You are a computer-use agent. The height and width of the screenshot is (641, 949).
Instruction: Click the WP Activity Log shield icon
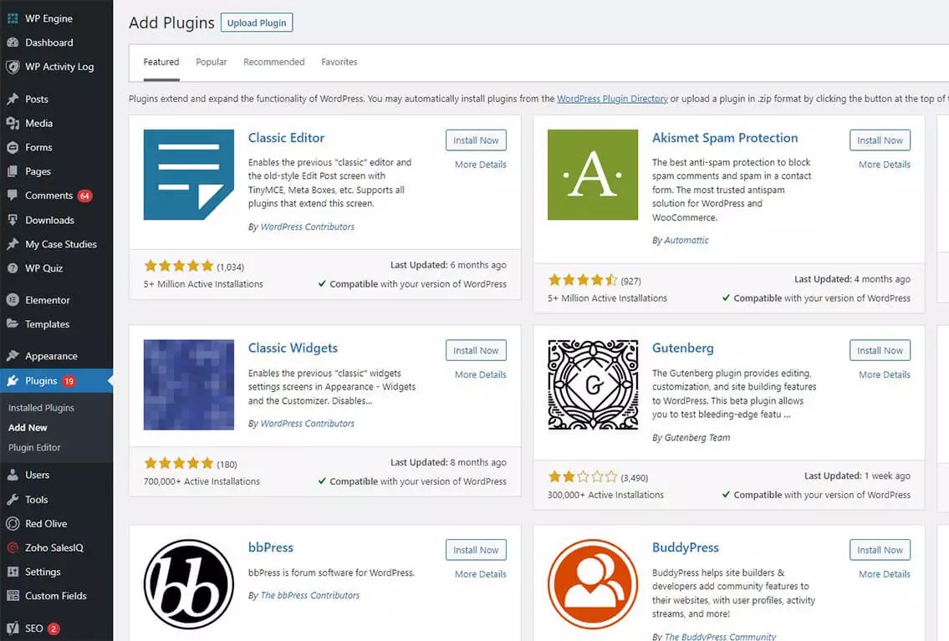click(x=13, y=67)
